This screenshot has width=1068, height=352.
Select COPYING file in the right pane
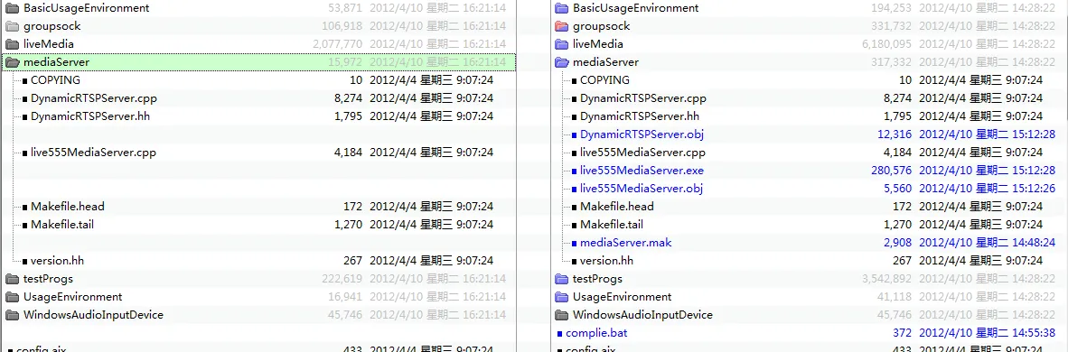pos(604,79)
